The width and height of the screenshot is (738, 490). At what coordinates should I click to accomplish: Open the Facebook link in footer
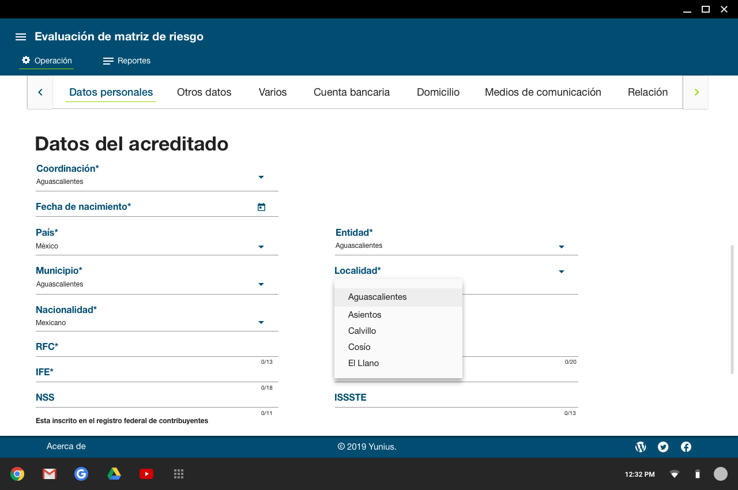[x=686, y=447]
